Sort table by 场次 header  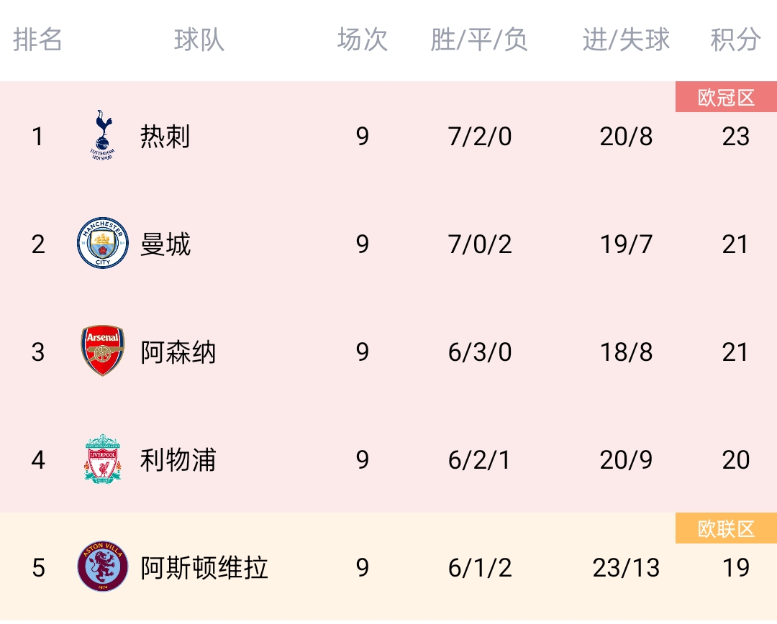[x=362, y=40]
